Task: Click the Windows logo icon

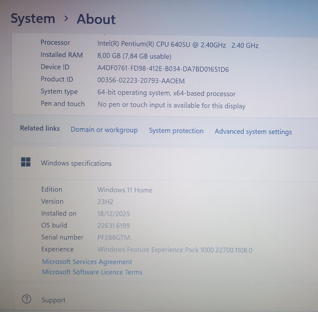Action: [x=26, y=162]
